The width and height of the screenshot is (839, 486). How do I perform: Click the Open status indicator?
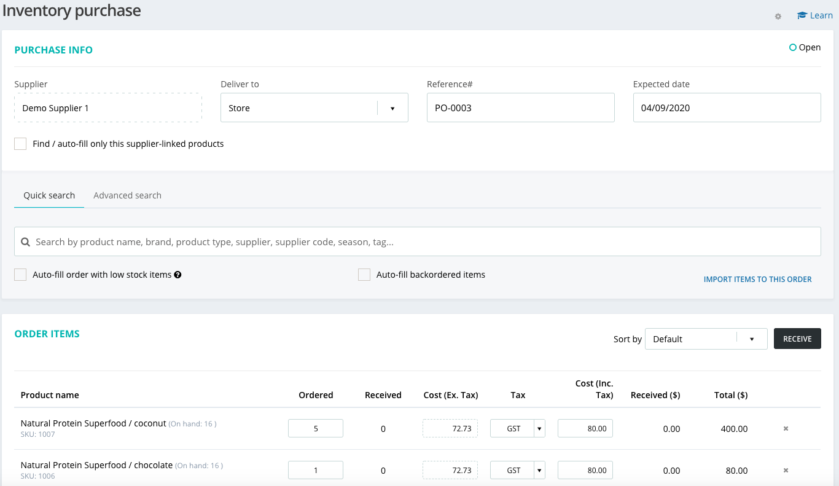click(x=805, y=47)
